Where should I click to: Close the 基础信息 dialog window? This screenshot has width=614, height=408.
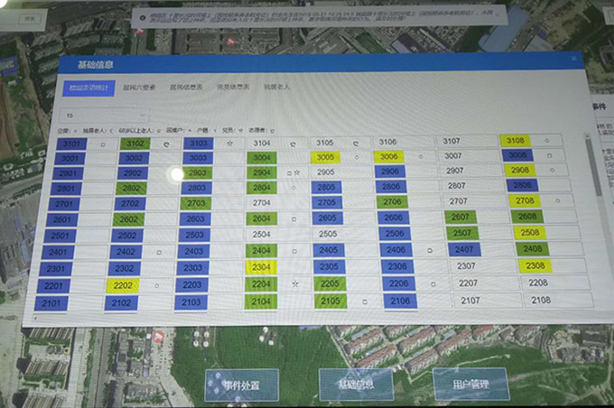[573, 60]
